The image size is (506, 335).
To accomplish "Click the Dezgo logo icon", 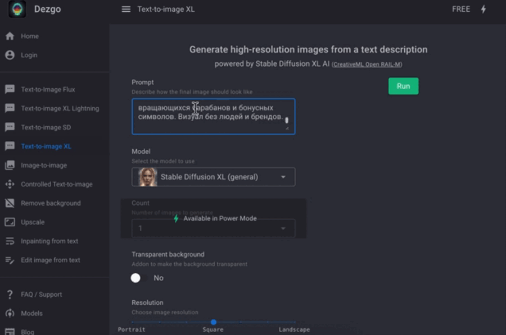I will (x=17, y=9).
